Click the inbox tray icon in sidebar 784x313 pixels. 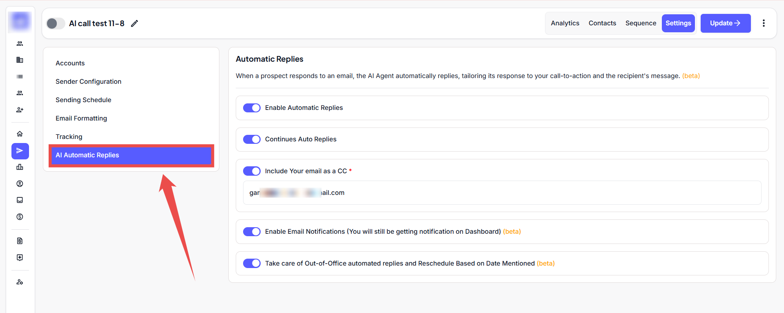pyautogui.click(x=20, y=200)
